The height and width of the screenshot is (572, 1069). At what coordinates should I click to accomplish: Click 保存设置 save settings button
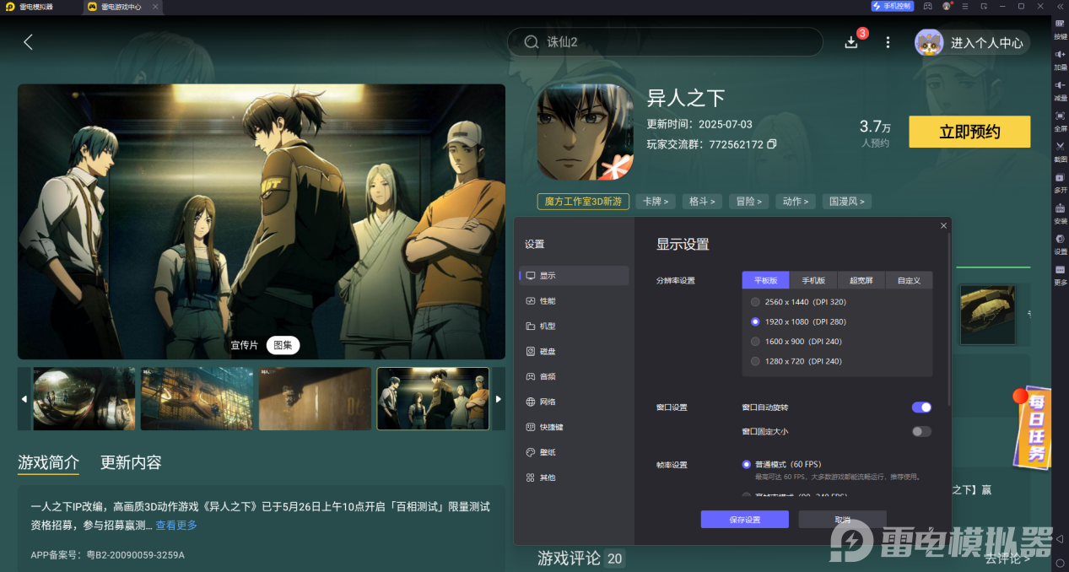(x=745, y=520)
